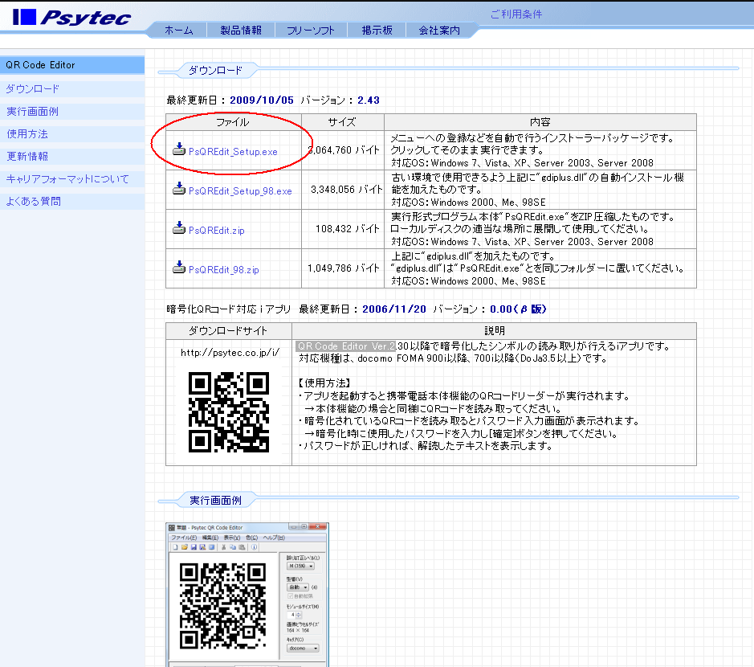The width and height of the screenshot is (754, 667).
Task: Click the download icon beside PsQREdit_Setup_98.exe
Action: [179, 189]
